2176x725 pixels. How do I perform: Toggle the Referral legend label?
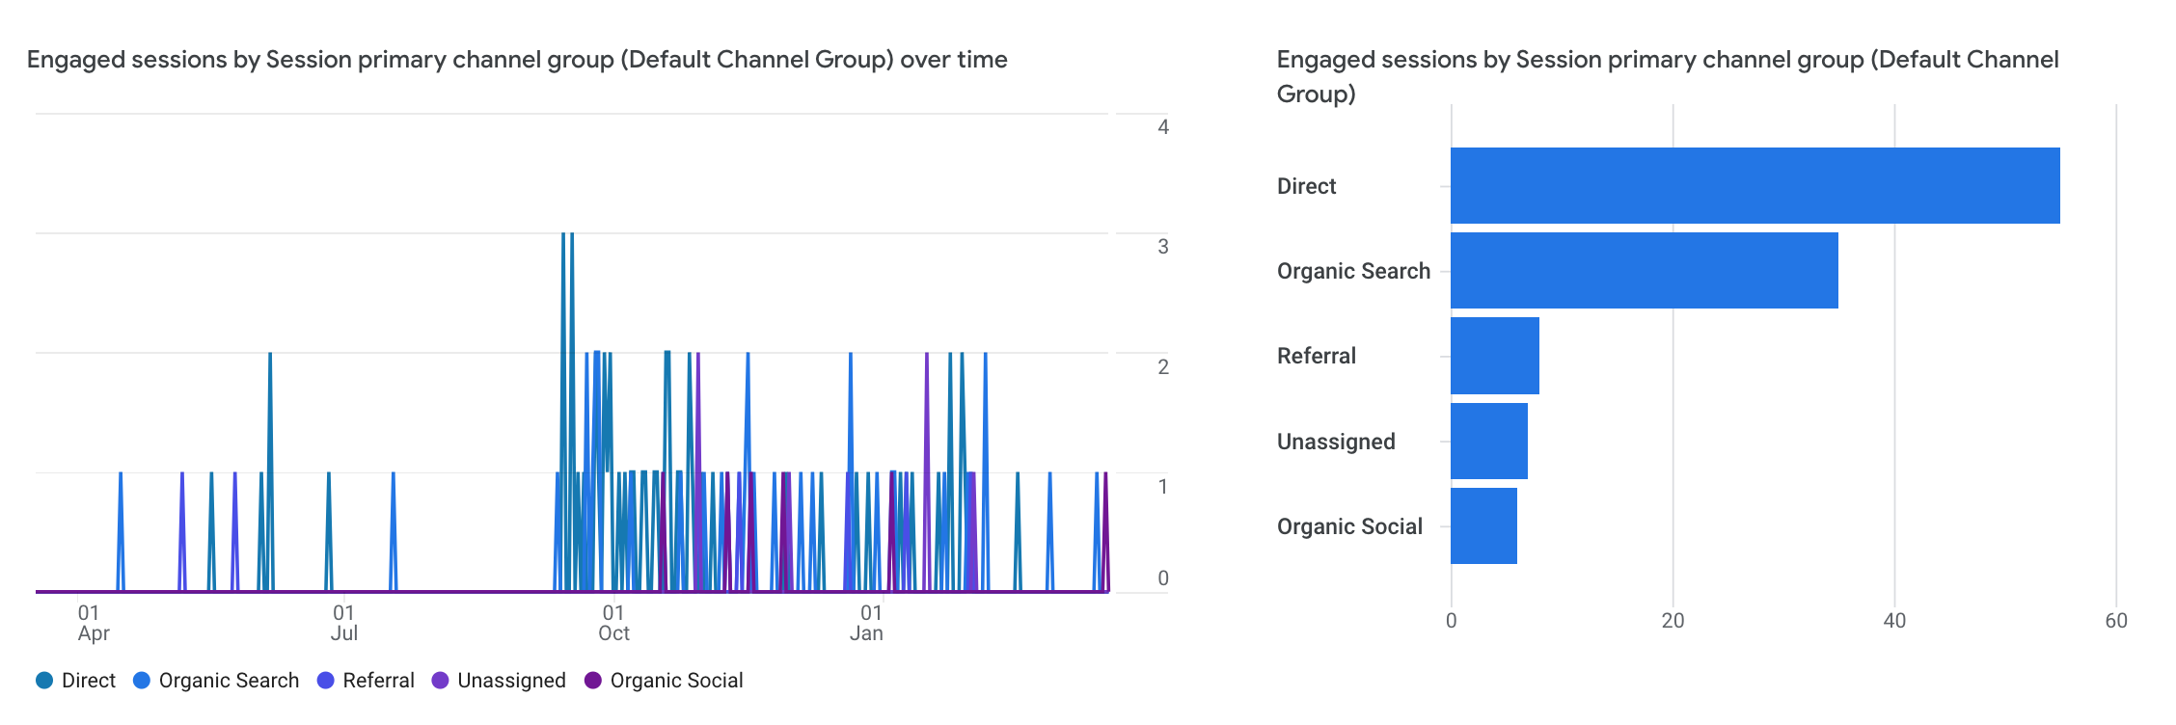pyautogui.click(x=378, y=681)
